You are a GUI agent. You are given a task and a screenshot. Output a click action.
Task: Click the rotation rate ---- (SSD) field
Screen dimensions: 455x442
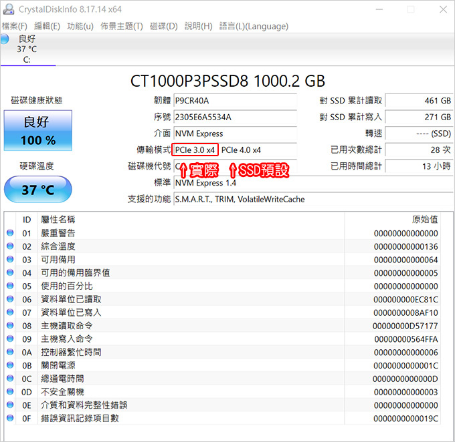(419, 134)
